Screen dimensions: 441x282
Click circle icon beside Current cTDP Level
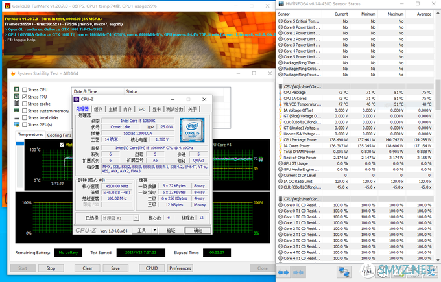point(280,175)
